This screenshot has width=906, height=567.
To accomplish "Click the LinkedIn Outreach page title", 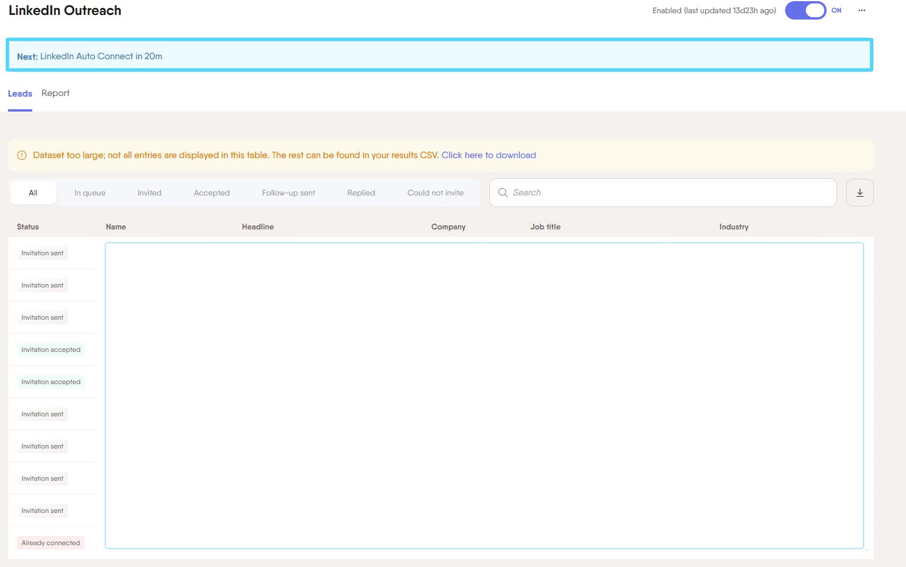I will 65,10.
